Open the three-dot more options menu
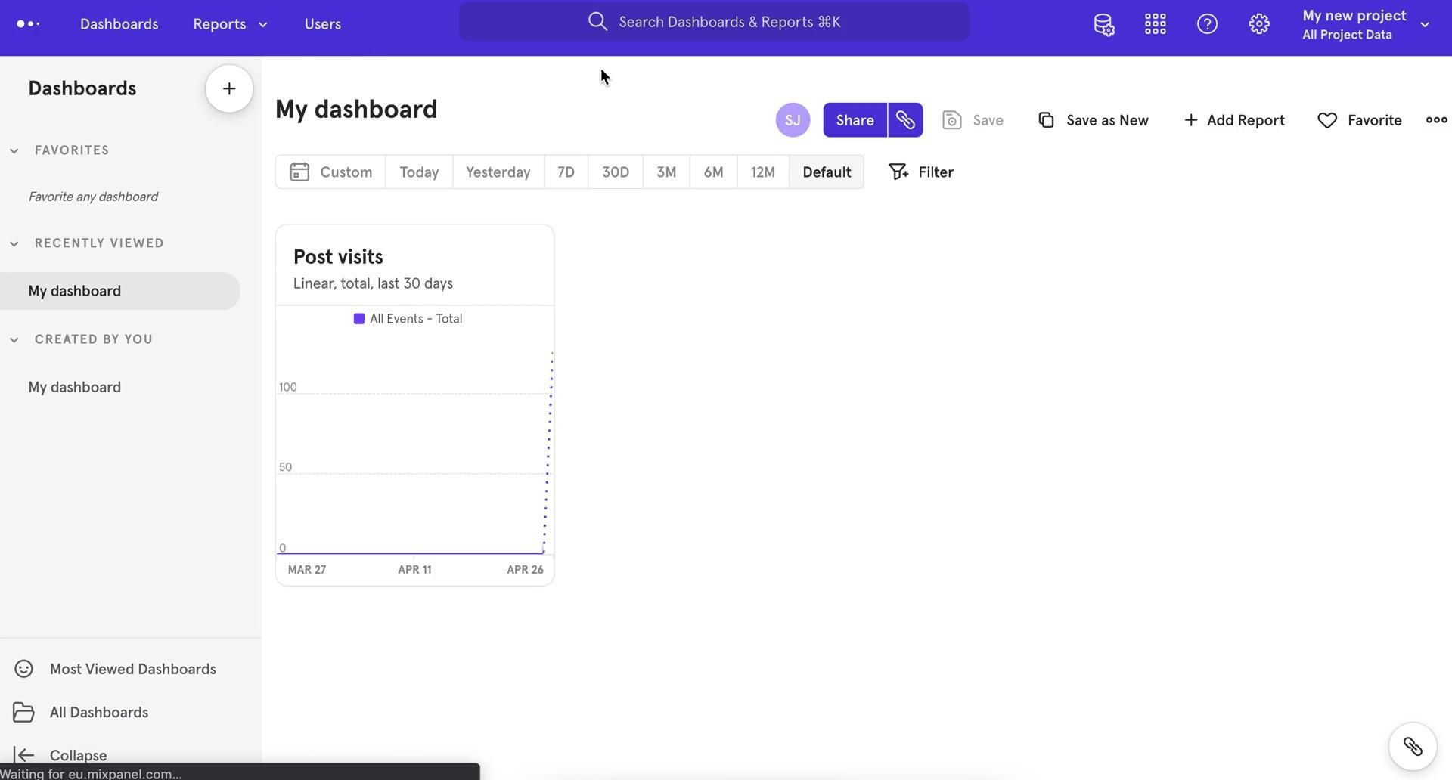 (x=1435, y=120)
